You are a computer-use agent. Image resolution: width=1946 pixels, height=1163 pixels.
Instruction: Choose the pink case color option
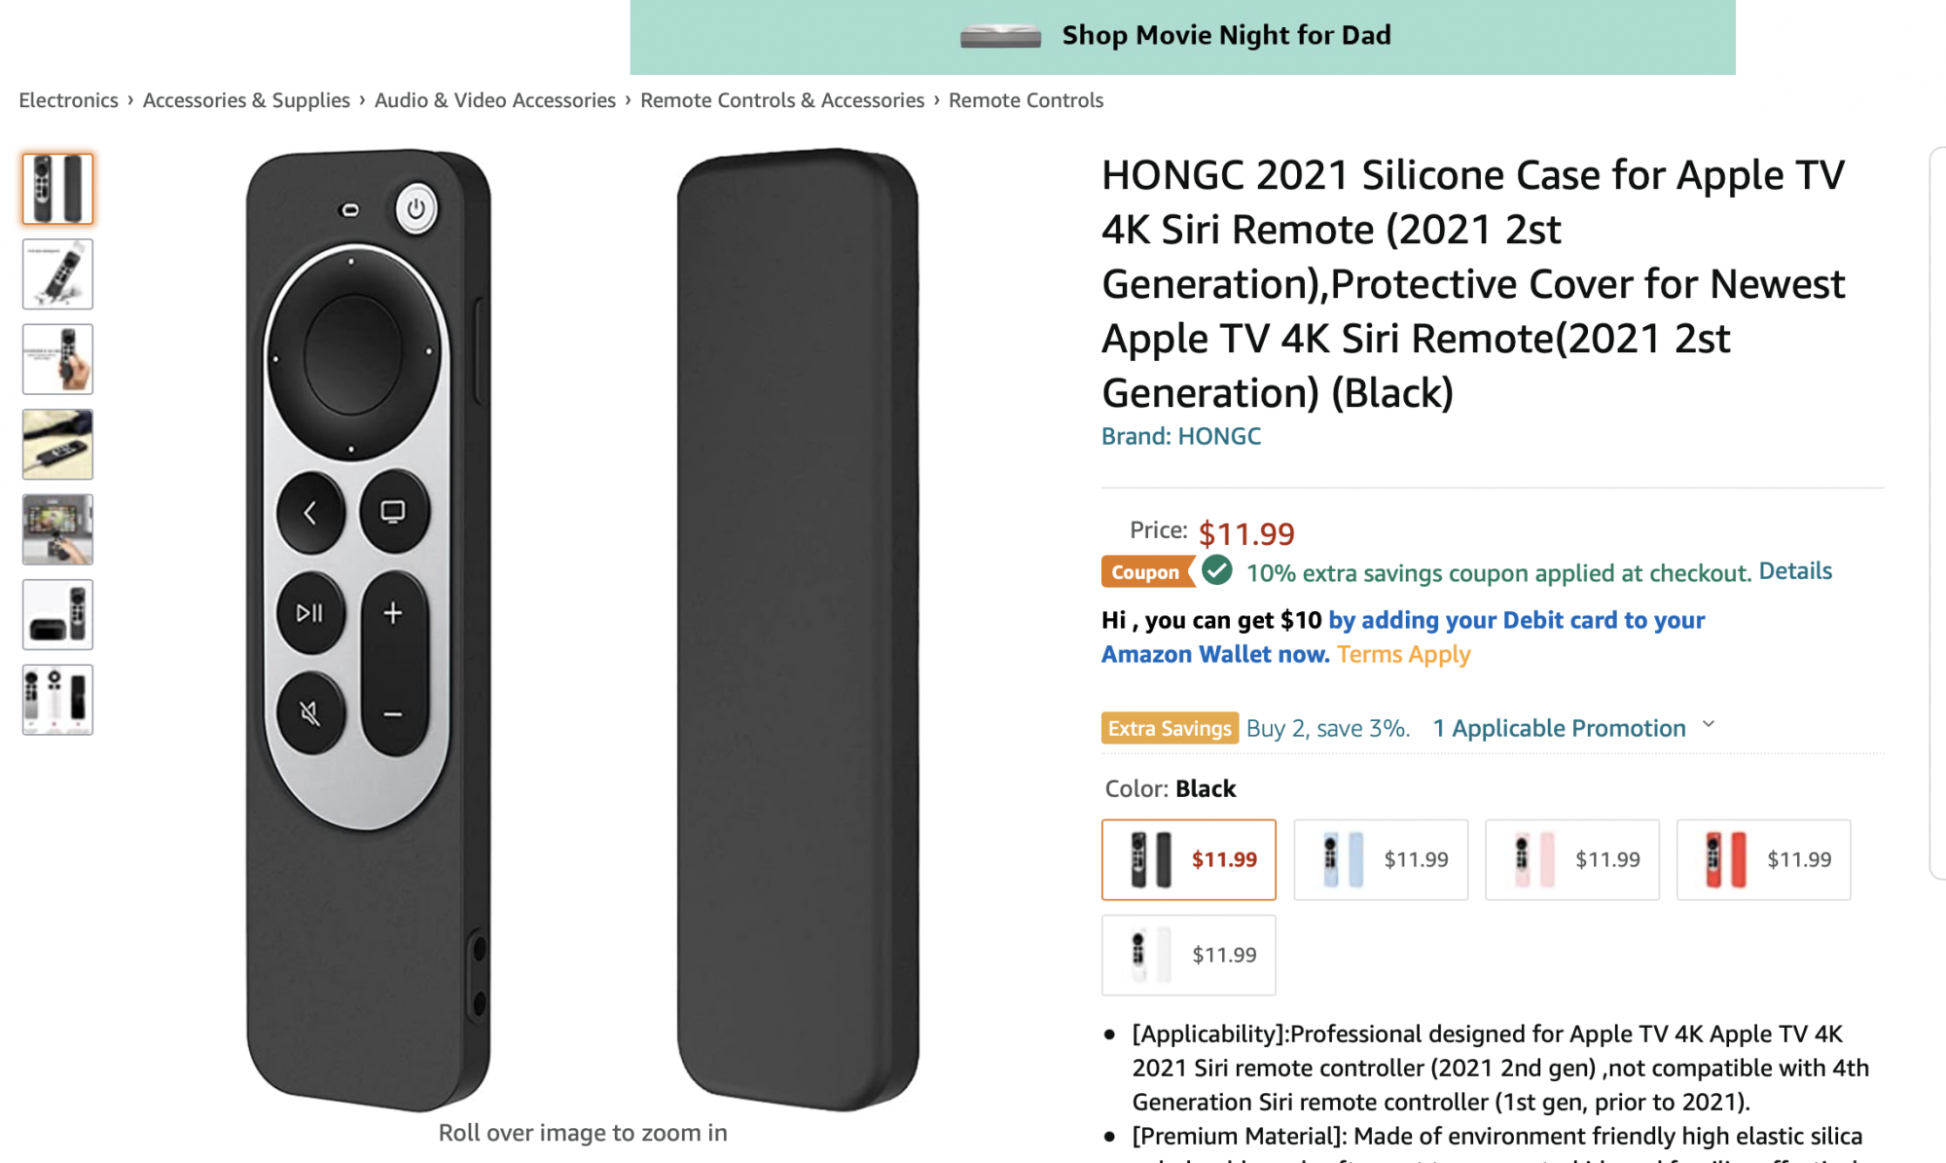(x=1571, y=859)
